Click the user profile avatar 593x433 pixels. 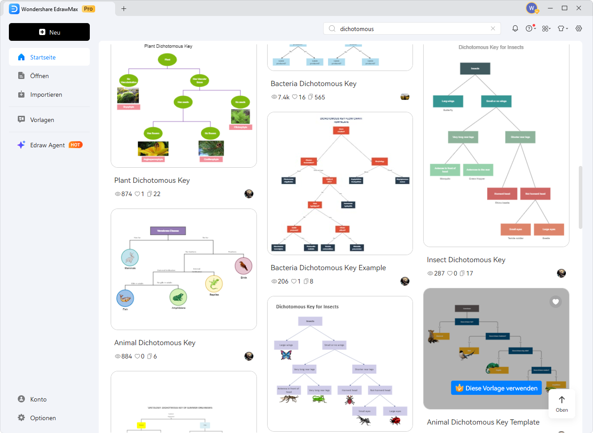[x=532, y=8]
